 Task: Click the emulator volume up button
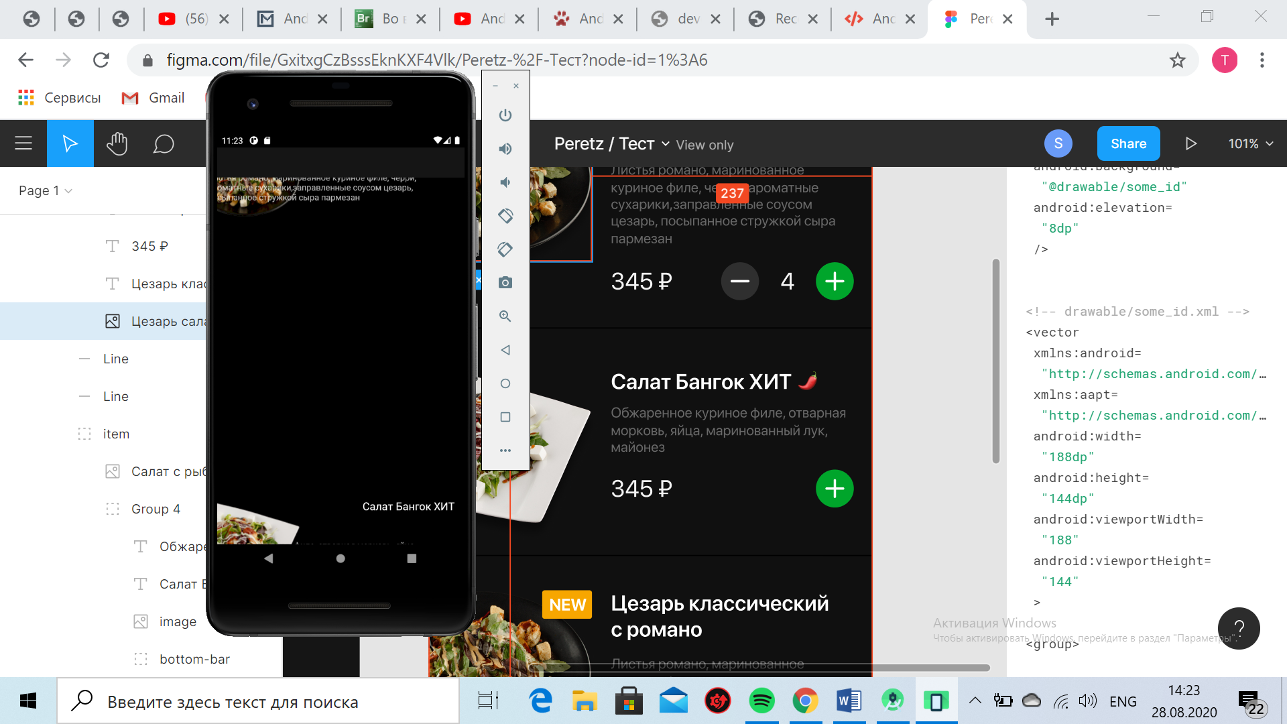tap(505, 149)
